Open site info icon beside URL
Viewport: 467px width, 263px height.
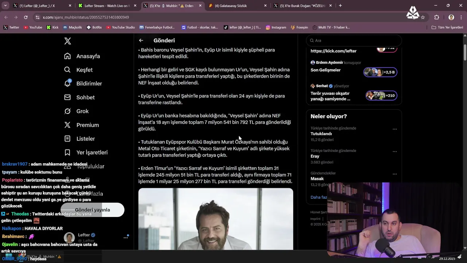pyautogui.click(x=38, y=17)
